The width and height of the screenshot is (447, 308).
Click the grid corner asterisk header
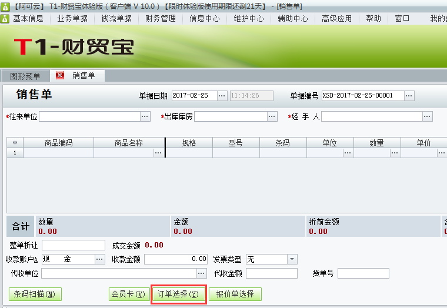click(x=15, y=143)
